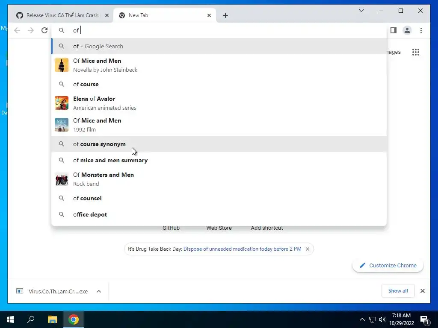Open the Google apps grid icon
The height and width of the screenshot is (328, 438).
point(416,52)
